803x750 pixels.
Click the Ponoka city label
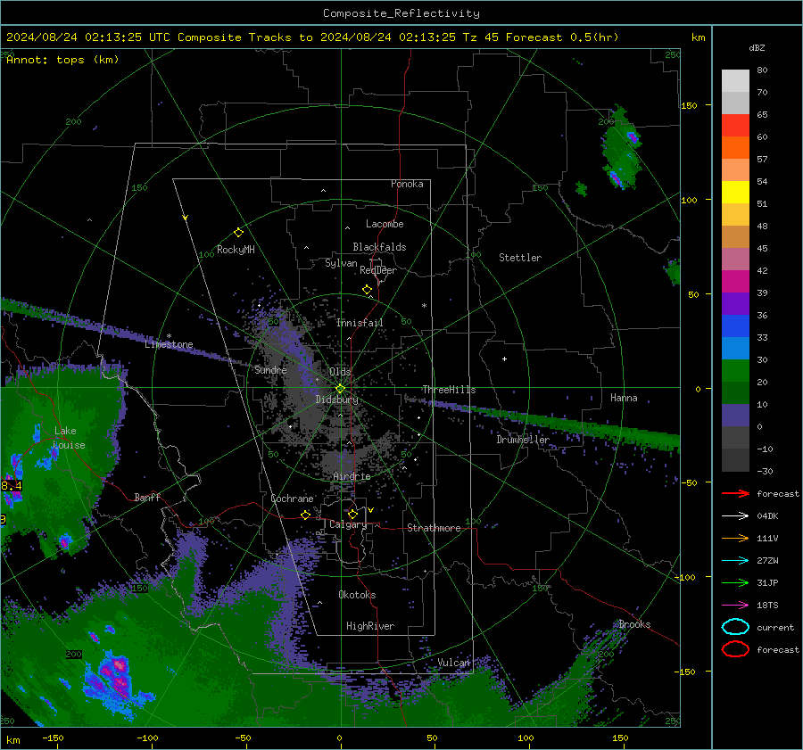click(x=407, y=184)
